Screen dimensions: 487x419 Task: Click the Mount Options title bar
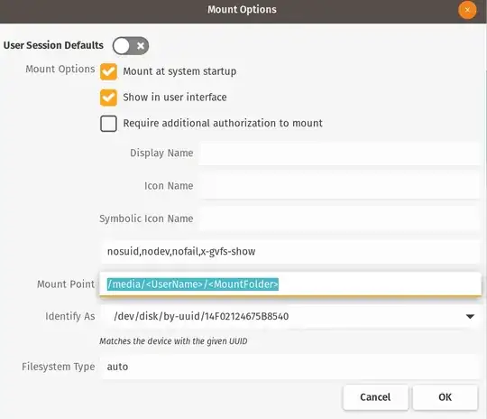[x=242, y=10]
